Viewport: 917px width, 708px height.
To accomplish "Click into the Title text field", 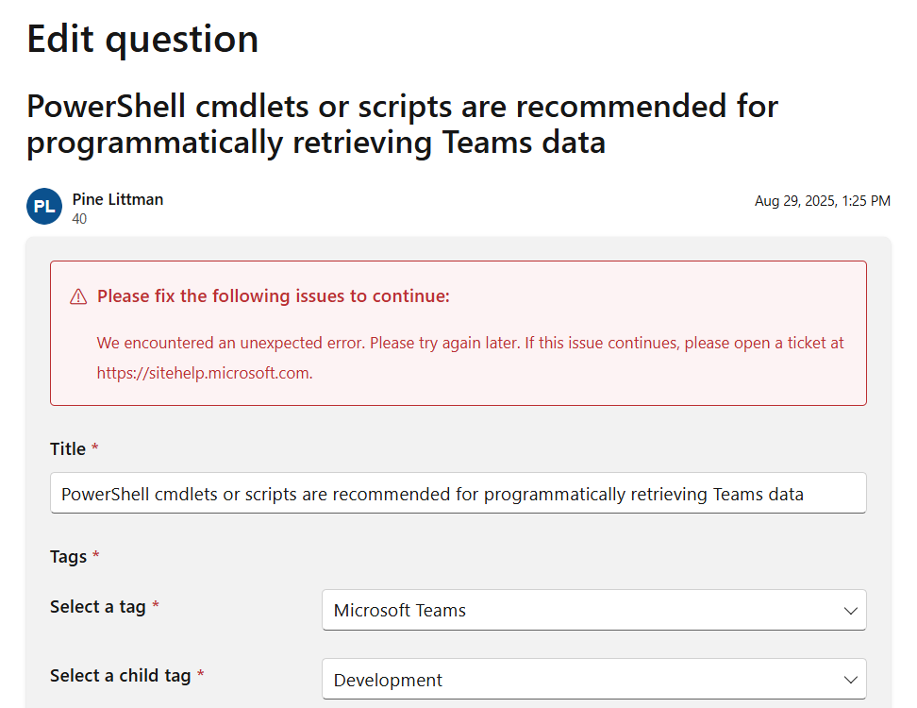I will coord(458,494).
